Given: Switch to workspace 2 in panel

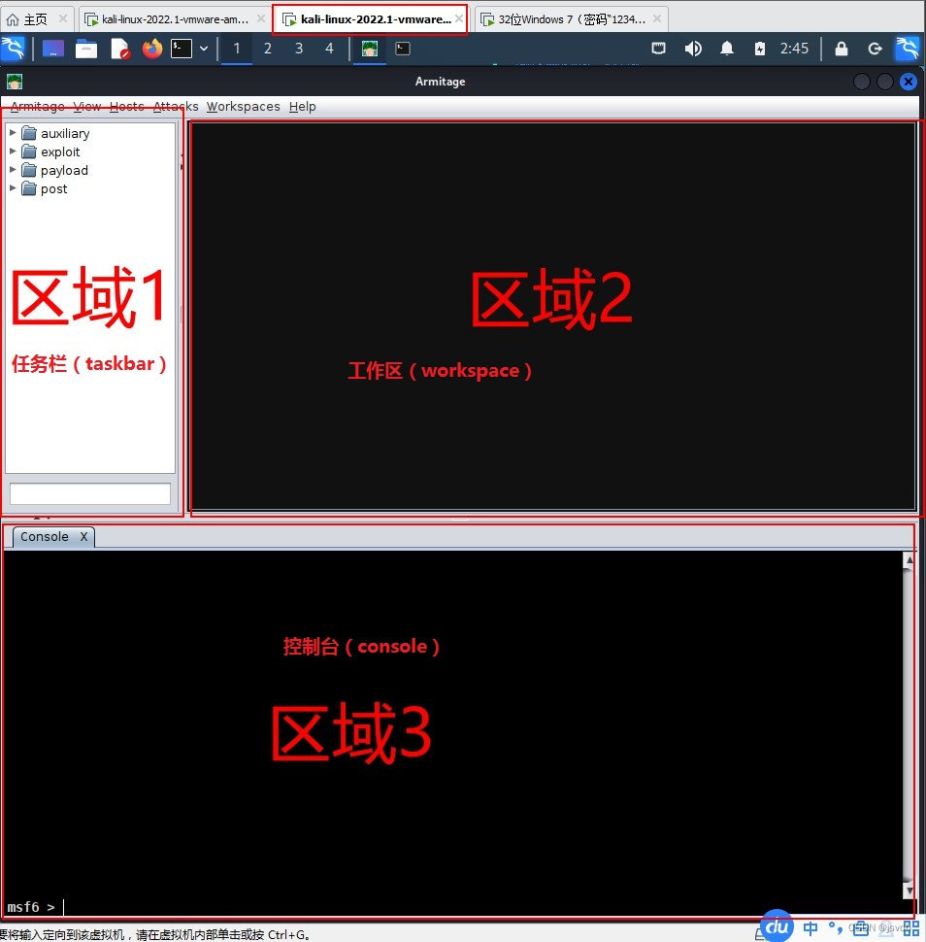Looking at the screenshot, I should [x=268, y=49].
